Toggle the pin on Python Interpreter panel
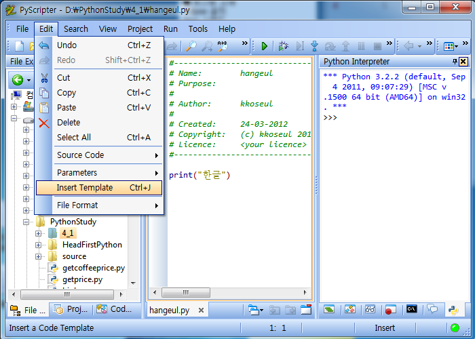This screenshot has width=475, height=339. click(455, 62)
